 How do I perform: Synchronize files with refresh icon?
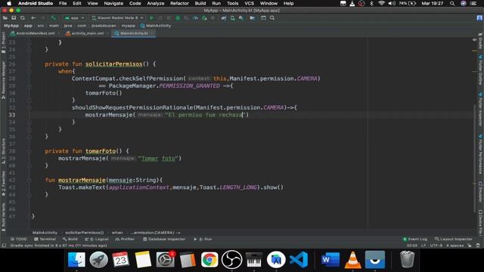[x=22, y=18]
